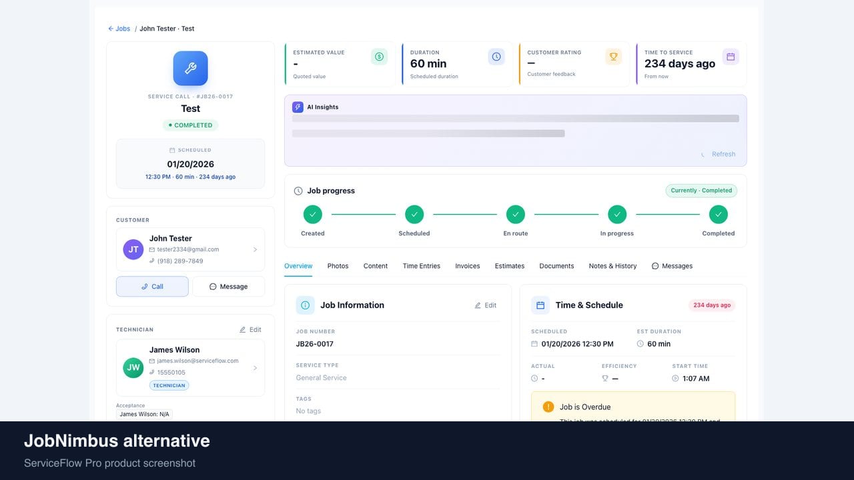Click the Job Information info icon

[306, 305]
